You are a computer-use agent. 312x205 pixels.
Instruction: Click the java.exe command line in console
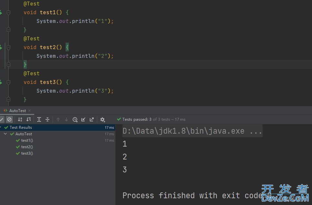192,131
